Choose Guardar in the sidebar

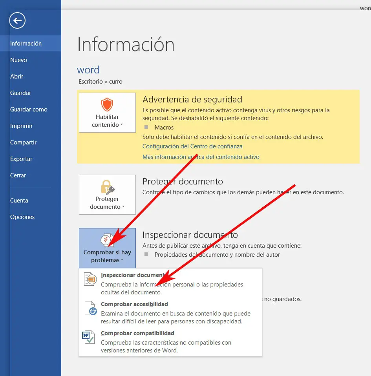coord(31,93)
